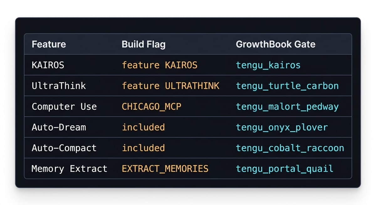Image resolution: width=376 pixels, height=205 pixels.
Task: Click the 'GrowthBook Gate' column header
Action: (x=275, y=44)
